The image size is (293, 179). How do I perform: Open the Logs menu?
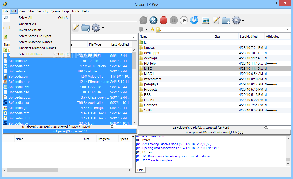[66, 11]
